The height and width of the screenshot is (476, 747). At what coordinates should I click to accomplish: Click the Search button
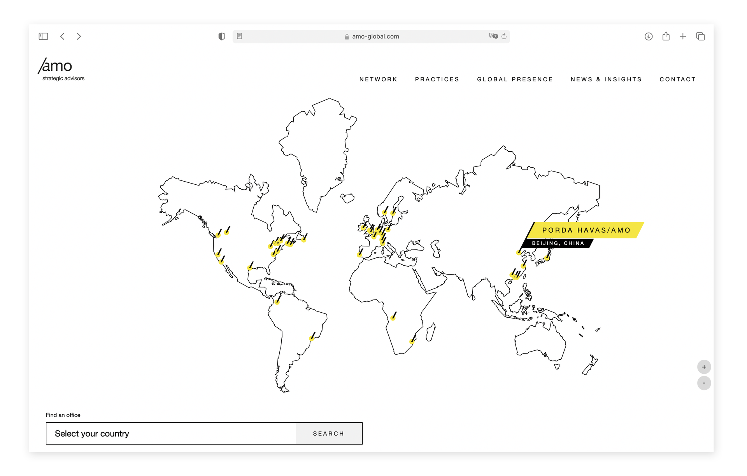(x=329, y=434)
